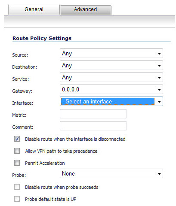Viewport: 176px width, 206px height.
Task: Click the Interface dropdown arrow icon
Action: tap(159, 102)
